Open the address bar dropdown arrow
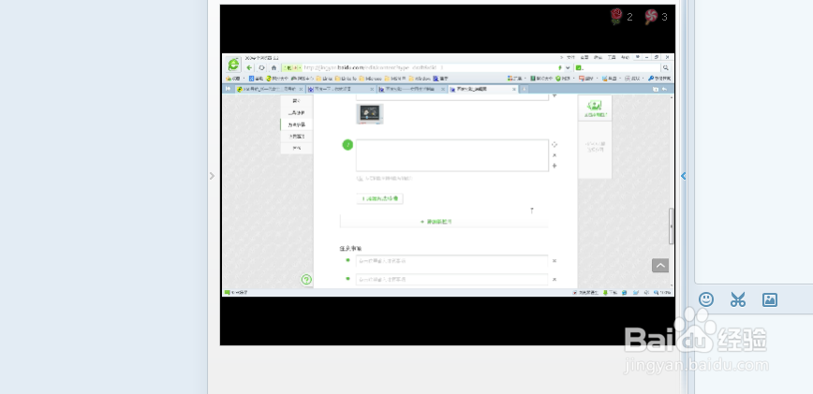 pos(568,67)
